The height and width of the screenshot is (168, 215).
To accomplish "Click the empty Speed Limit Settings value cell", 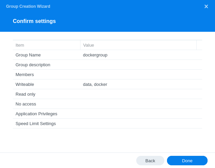I will pos(141,124).
